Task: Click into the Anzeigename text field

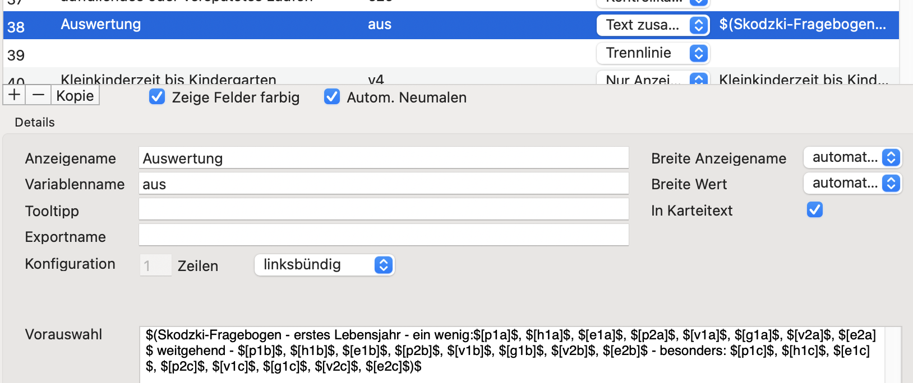Action: tap(384, 158)
